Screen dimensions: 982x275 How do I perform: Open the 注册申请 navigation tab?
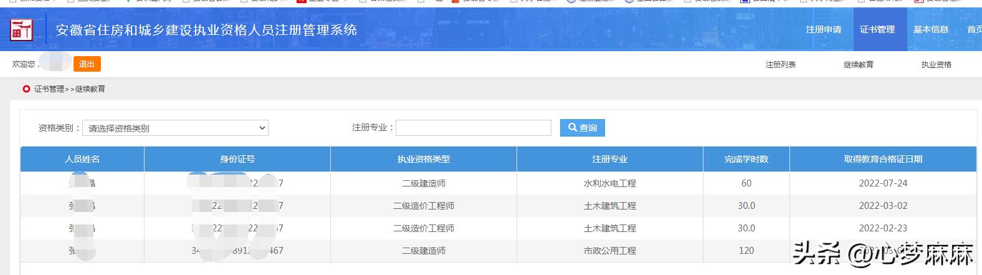click(x=824, y=29)
